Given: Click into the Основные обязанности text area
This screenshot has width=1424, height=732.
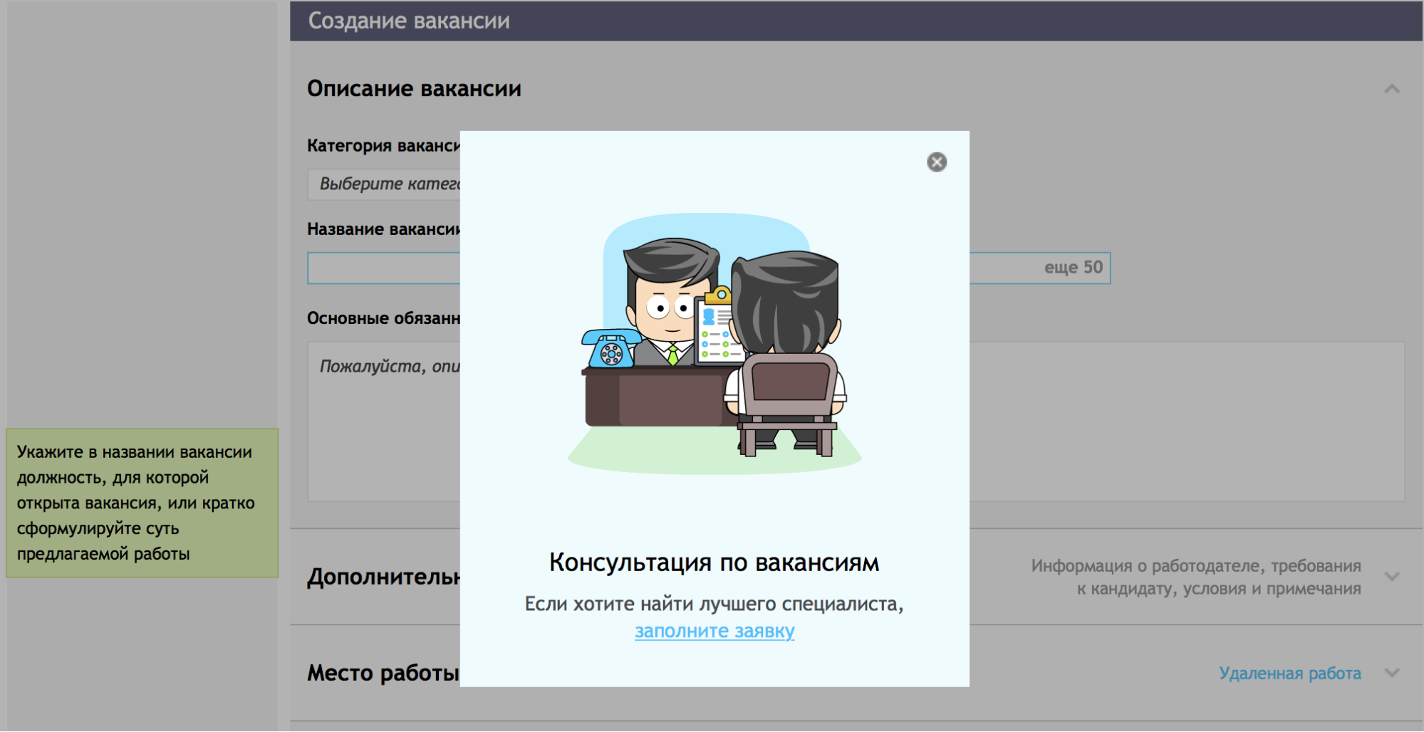Looking at the screenshot, I should (385, 427).
